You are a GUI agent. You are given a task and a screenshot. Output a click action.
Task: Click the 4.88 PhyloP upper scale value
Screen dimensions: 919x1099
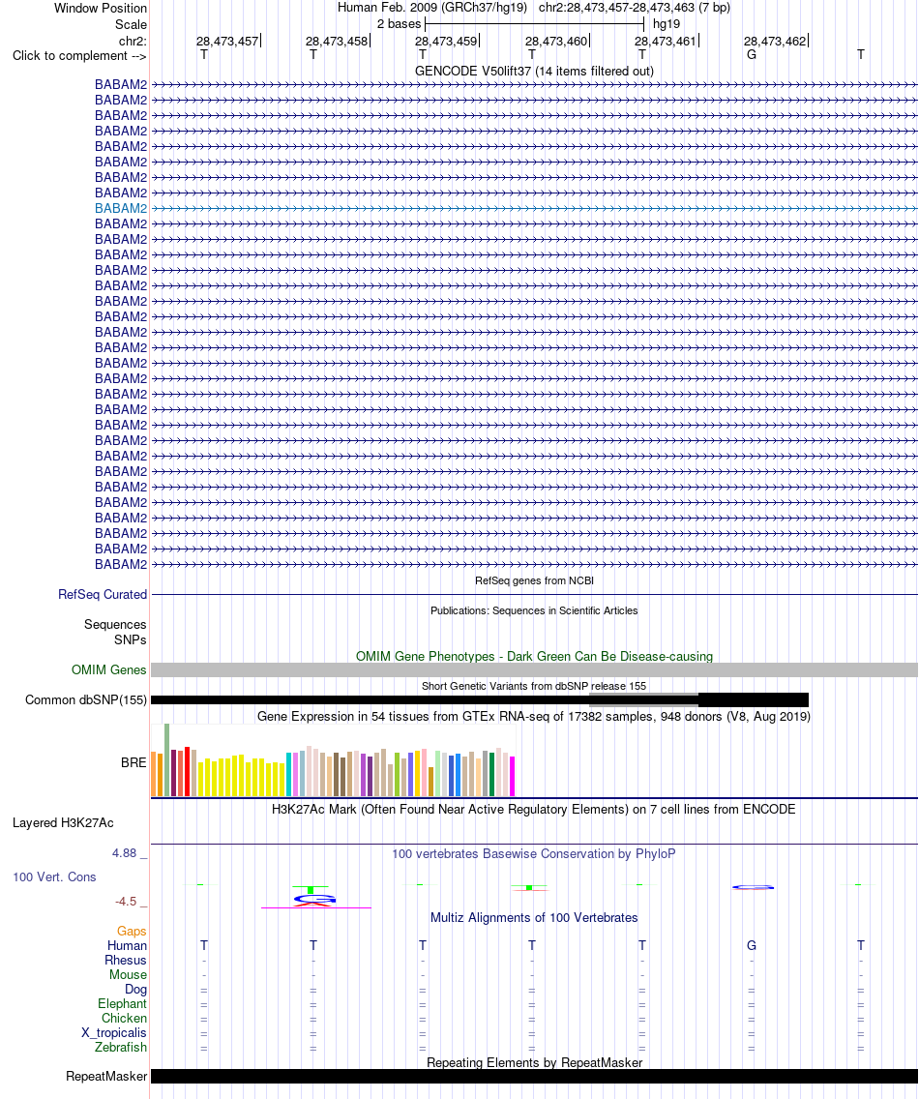(124, 853)
